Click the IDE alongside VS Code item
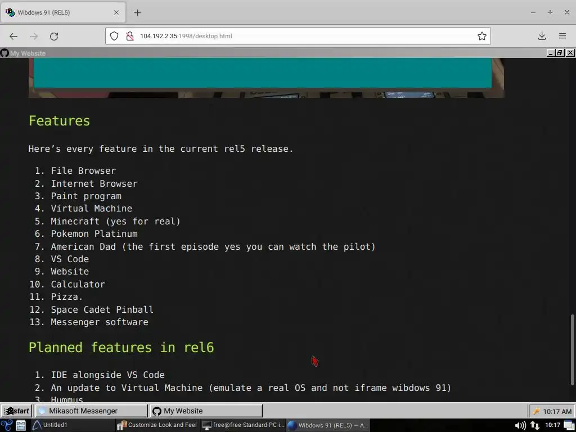 (107, 375)
